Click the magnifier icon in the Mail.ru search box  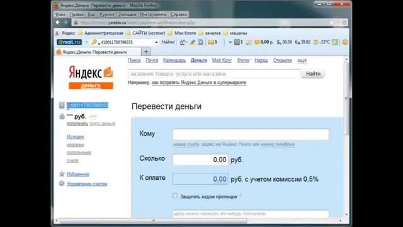(94, 42)
